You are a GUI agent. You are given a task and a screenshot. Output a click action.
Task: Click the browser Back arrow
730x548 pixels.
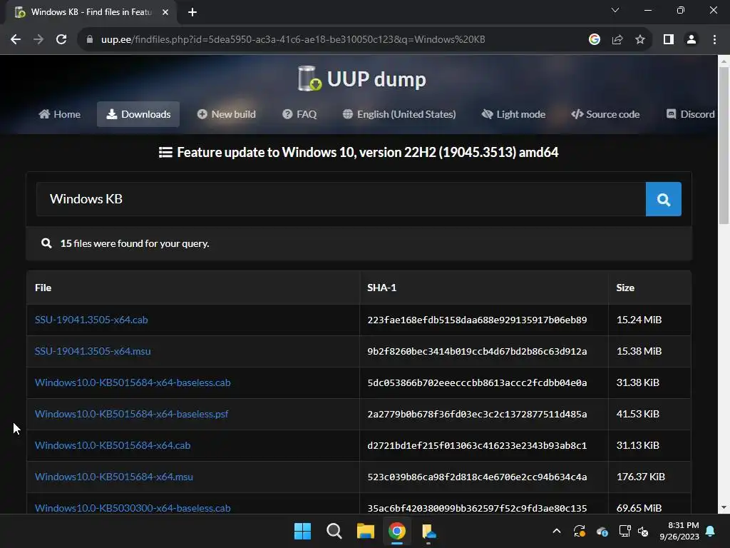[x=16, y=40]
